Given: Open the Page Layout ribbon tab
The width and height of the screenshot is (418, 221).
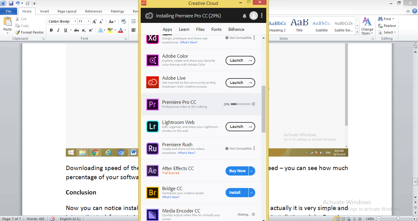Looking at the screenshot, I should coord(67,11).
